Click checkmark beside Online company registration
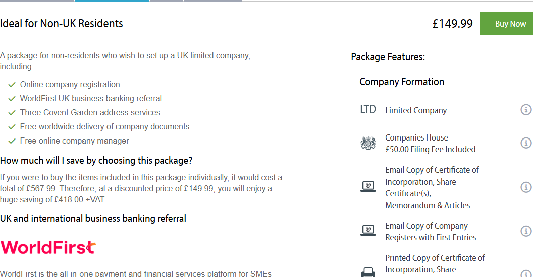 tap(12, 84)
